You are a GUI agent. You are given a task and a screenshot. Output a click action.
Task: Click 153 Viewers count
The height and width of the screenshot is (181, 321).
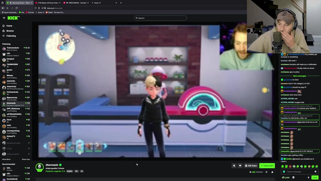tap(256, 172)
